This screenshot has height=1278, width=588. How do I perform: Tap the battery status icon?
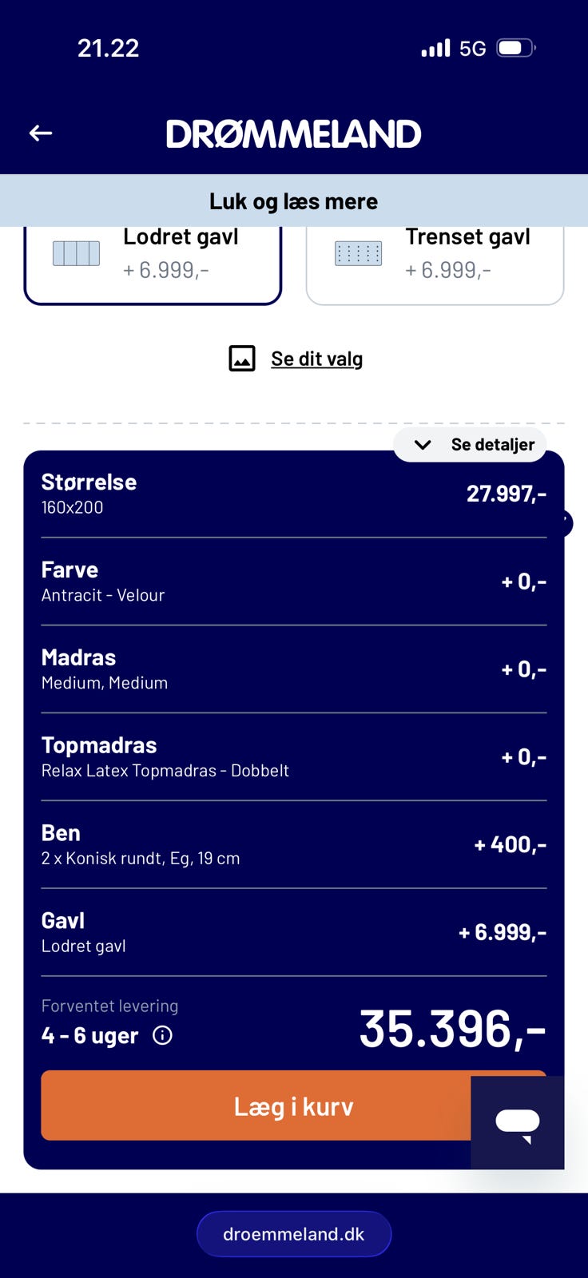click(x=515, y=48)
